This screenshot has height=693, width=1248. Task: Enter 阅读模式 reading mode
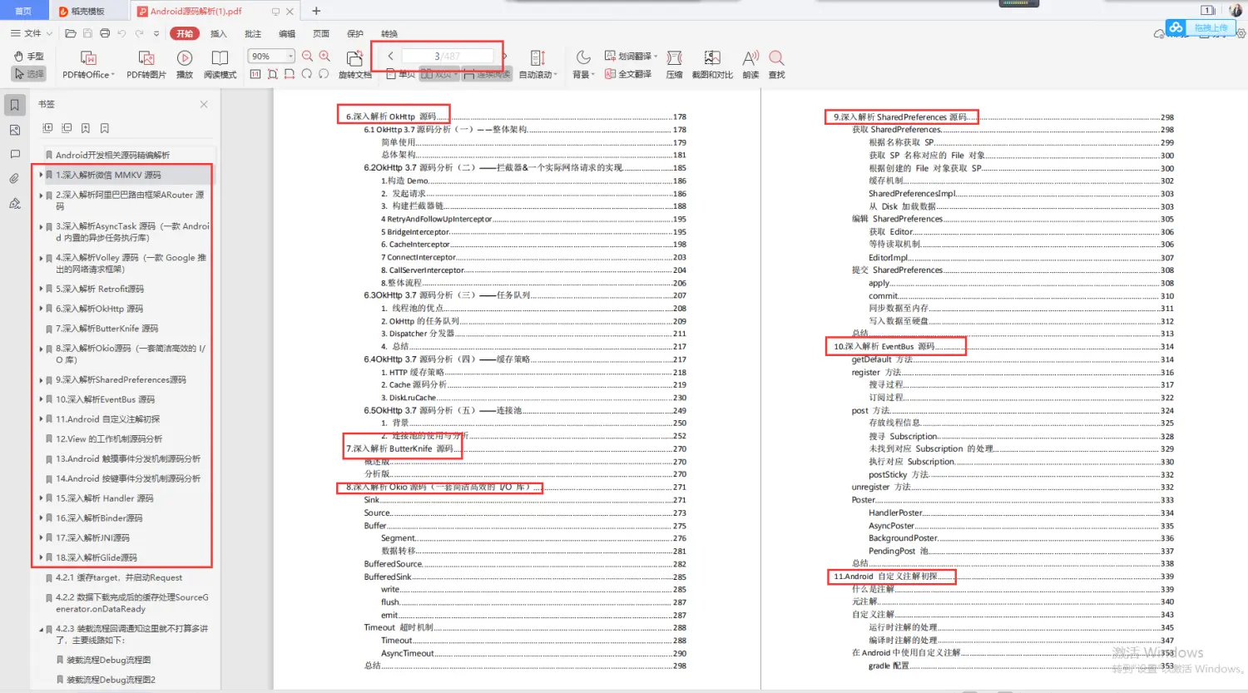point(220,65)
